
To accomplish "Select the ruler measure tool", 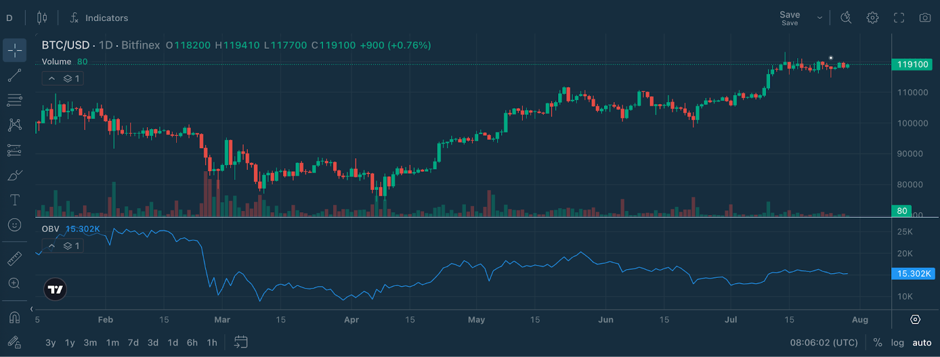I will [15, 259].
